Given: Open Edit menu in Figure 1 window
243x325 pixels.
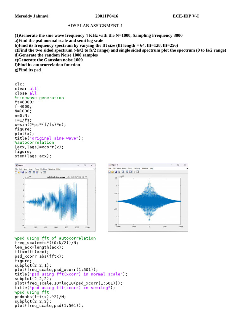Looking at the screenshot, I should (21, 169).
